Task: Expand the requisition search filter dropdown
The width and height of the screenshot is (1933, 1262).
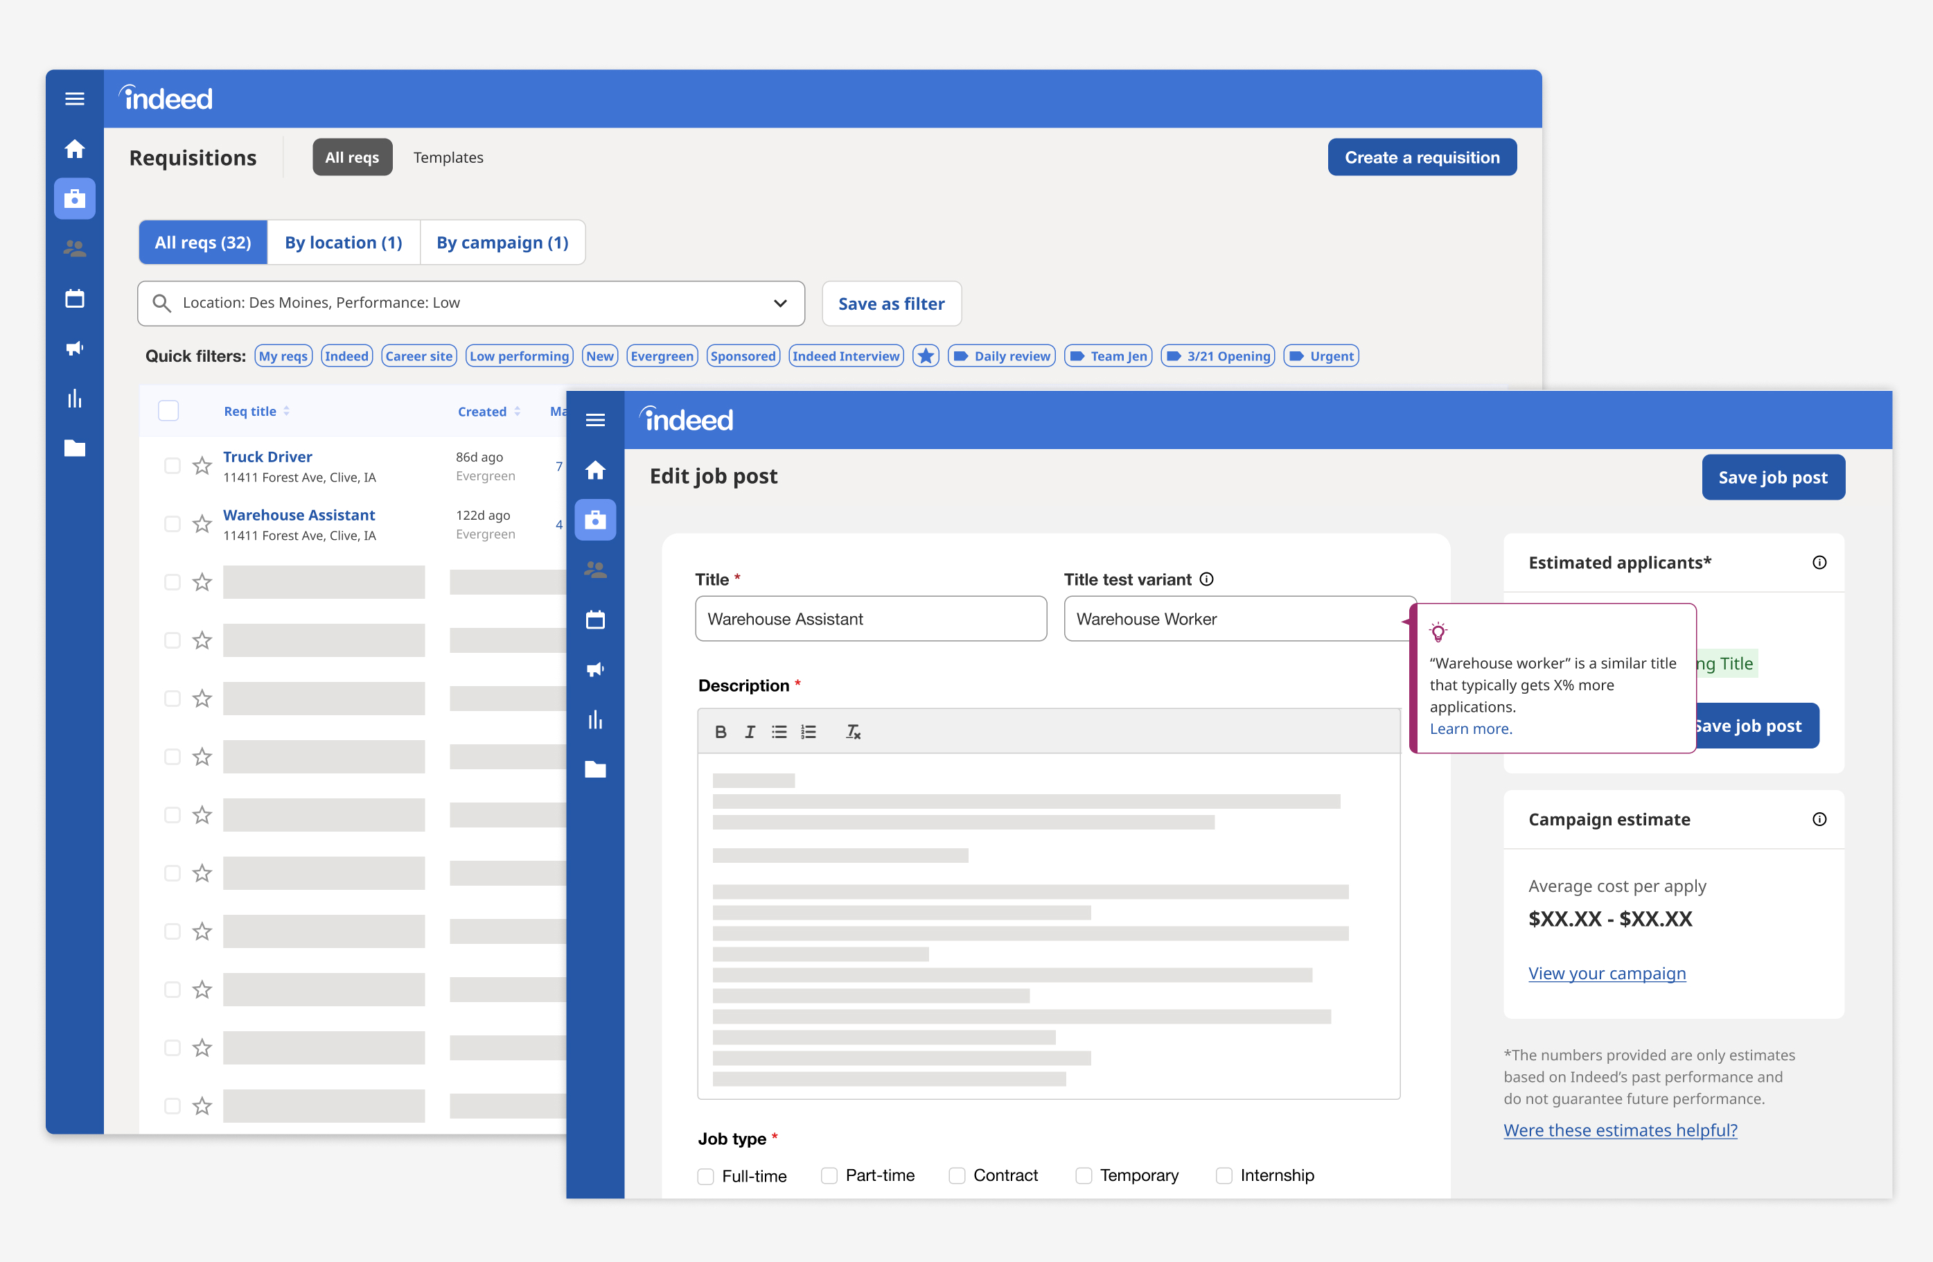Action: (x=779, y=303)
